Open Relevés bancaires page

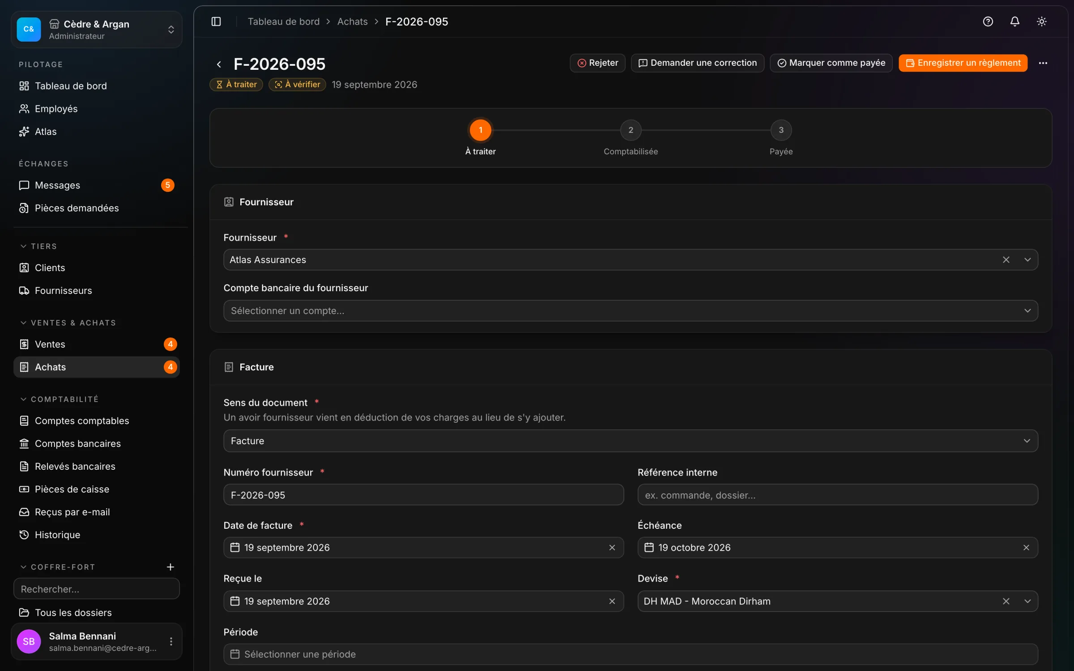click(x=97, y=466)
